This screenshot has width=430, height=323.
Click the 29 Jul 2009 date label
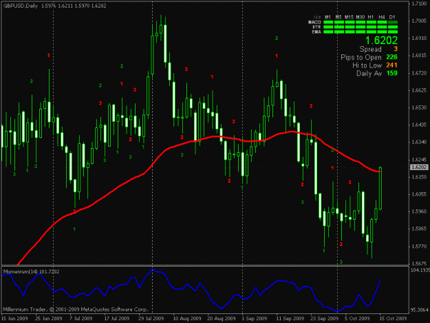[x=151, y=318]
